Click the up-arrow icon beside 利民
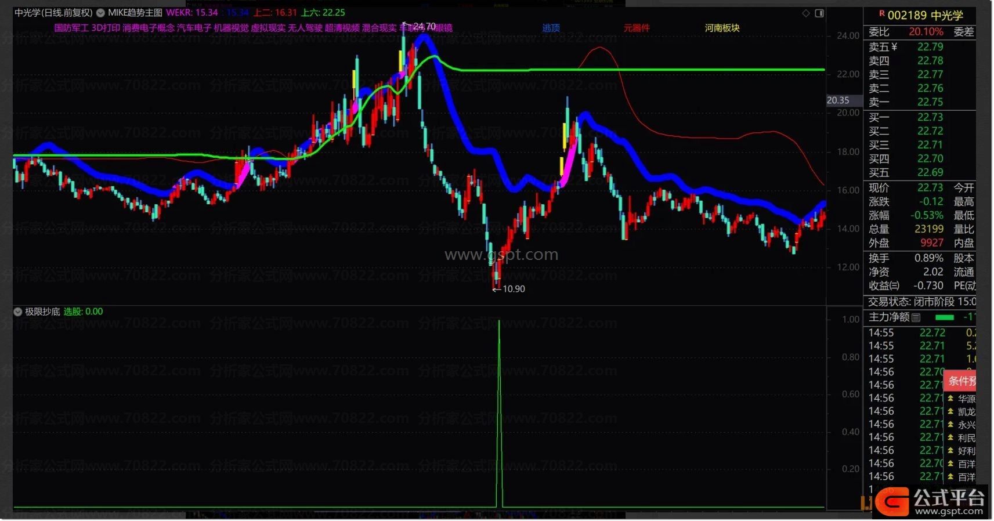 click(950, 437)
